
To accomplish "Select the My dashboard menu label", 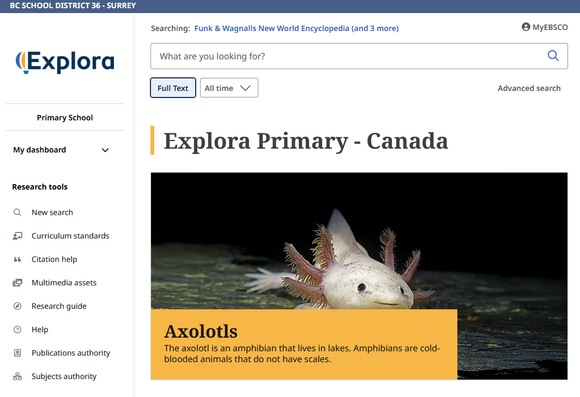I will 40,150.
